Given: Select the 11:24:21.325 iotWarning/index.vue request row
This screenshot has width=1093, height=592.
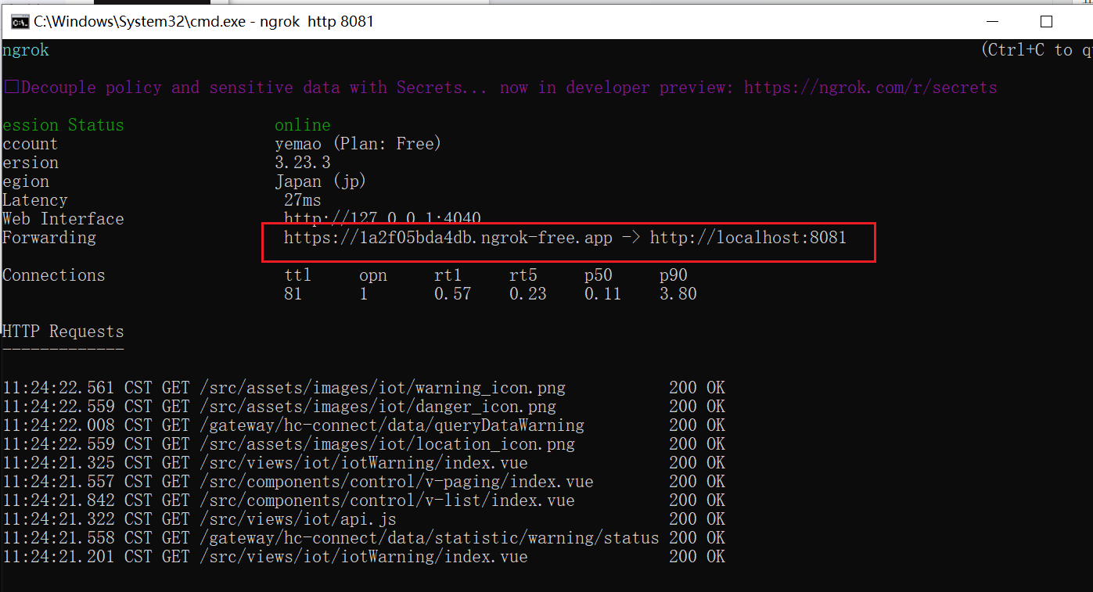Looking at the screenshot, I should (364, 463).
